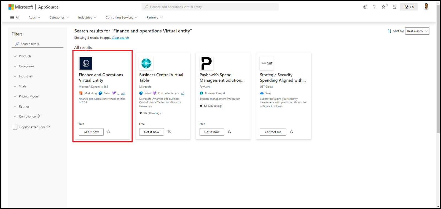The image size is (441, 209).
Task: Click the 4.7 (289 ratings) text
Action: tap(211, 106)
